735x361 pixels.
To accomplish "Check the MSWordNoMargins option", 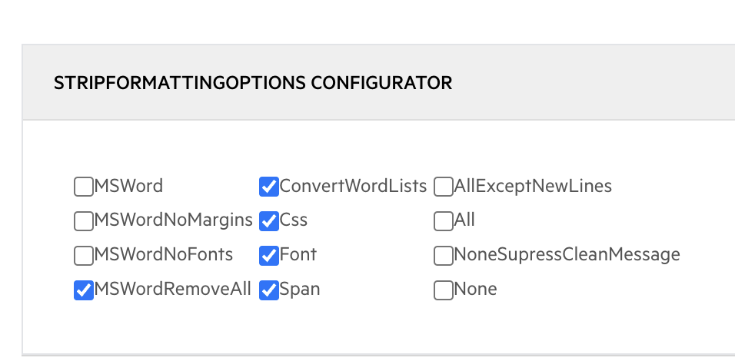I will pos(83,220).
